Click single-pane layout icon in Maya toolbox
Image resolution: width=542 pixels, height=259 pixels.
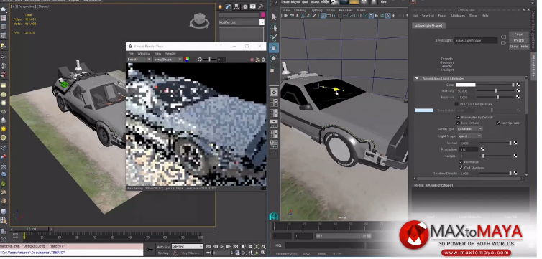click(x=274, y=92)
